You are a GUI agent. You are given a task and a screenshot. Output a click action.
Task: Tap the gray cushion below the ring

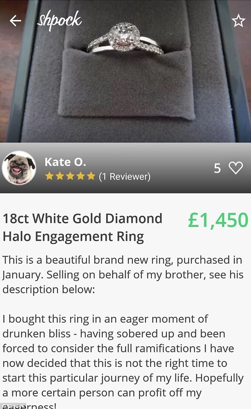(127, 84)
